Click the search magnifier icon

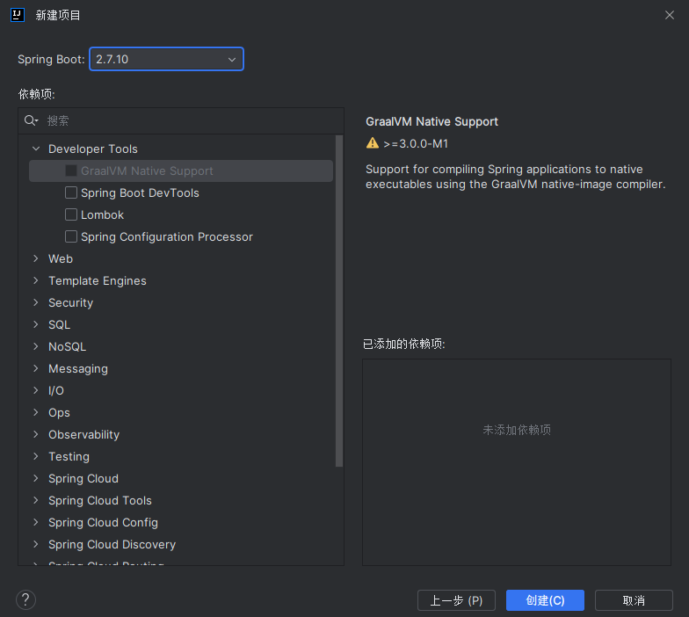click(31, 120)
